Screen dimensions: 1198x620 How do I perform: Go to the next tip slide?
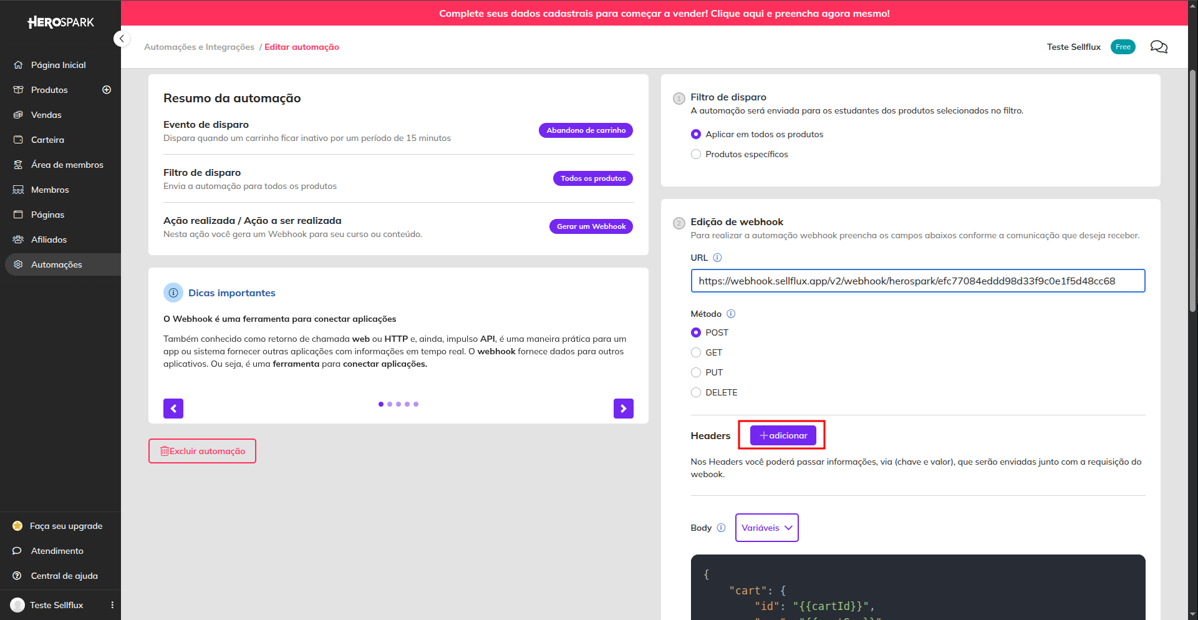623,409
